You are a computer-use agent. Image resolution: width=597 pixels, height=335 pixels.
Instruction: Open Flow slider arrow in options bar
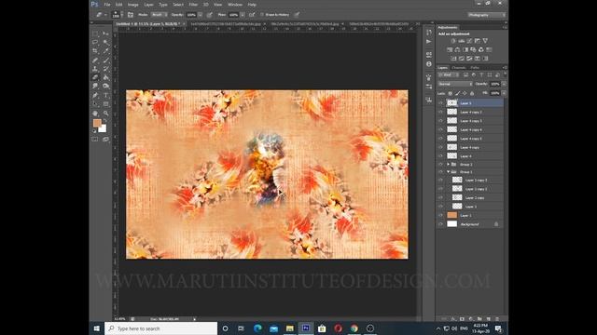coord(243,15)
